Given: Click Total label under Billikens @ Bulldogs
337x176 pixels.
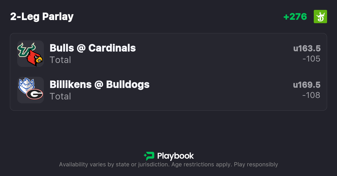Looking at the screenshot, I should coord(60,96).
